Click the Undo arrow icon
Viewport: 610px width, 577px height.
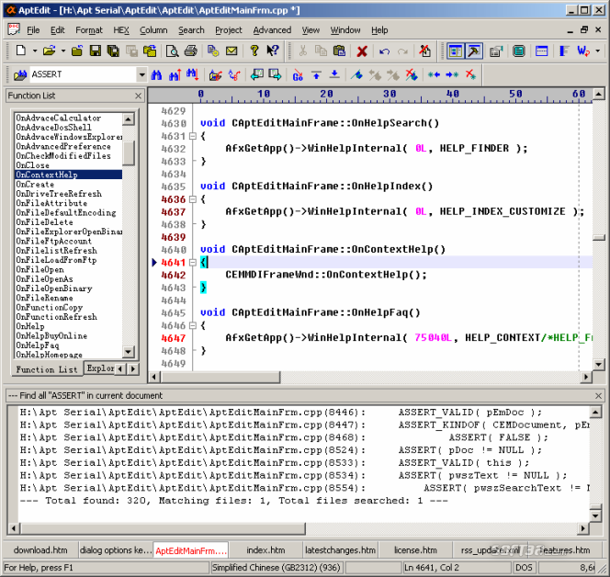[384, 51]
